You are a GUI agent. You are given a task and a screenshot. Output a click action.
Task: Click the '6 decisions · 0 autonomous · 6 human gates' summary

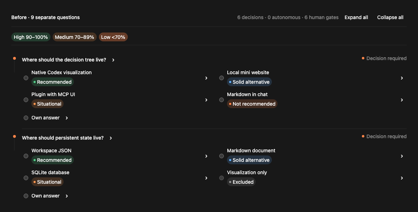click(x=288, y=17)
